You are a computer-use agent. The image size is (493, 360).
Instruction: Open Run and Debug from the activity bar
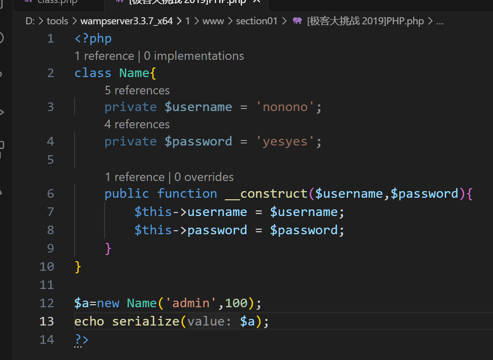tap(2, 112)
